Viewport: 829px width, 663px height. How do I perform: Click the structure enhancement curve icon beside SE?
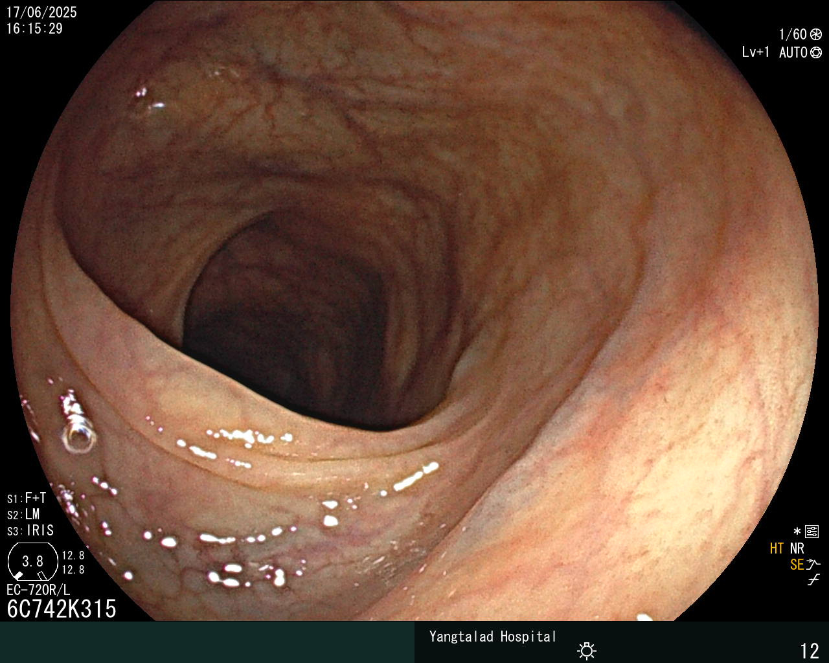pos(813,565)
